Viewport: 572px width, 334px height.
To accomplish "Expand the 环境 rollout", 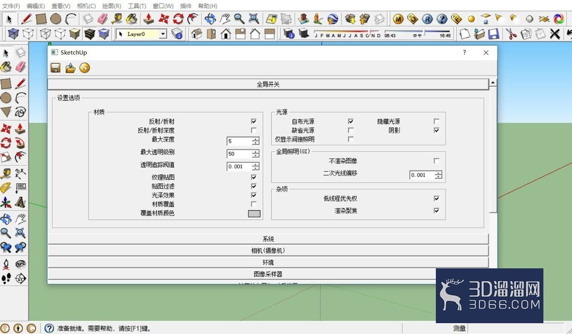I will pos(268,262).
